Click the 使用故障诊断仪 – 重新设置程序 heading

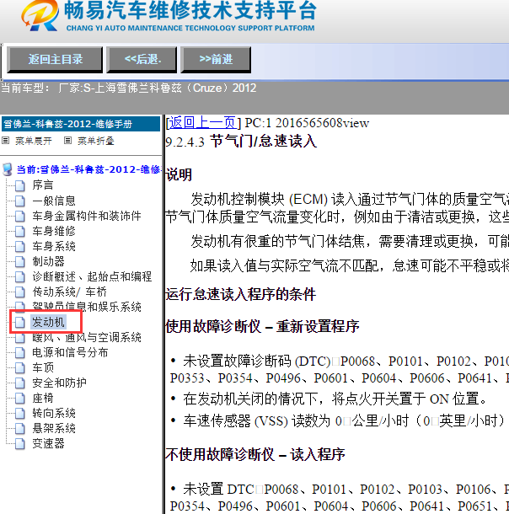pos(262,326)
